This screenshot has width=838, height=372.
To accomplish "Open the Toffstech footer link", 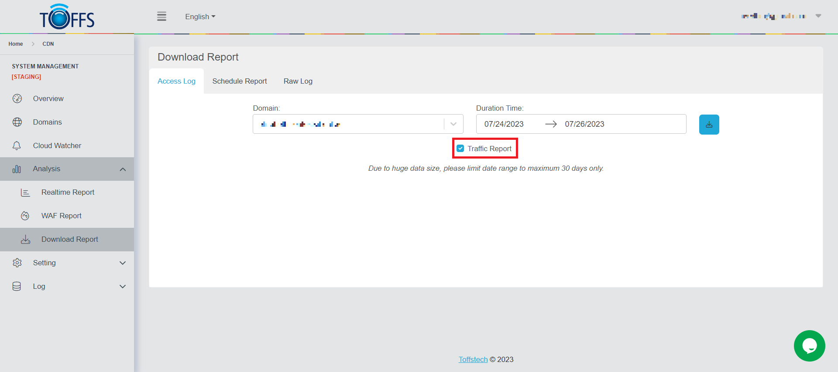I will (473, 359).
